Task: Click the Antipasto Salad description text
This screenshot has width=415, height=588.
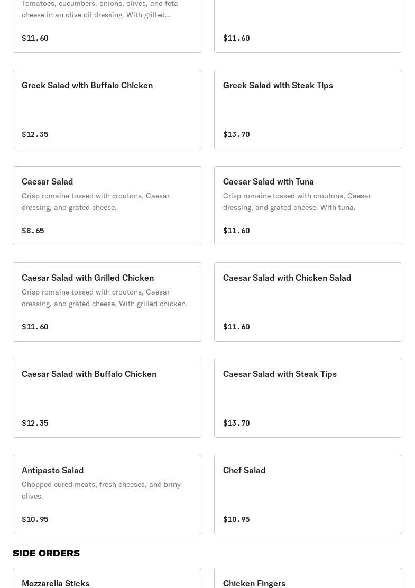Action: [x=101, y=490]
